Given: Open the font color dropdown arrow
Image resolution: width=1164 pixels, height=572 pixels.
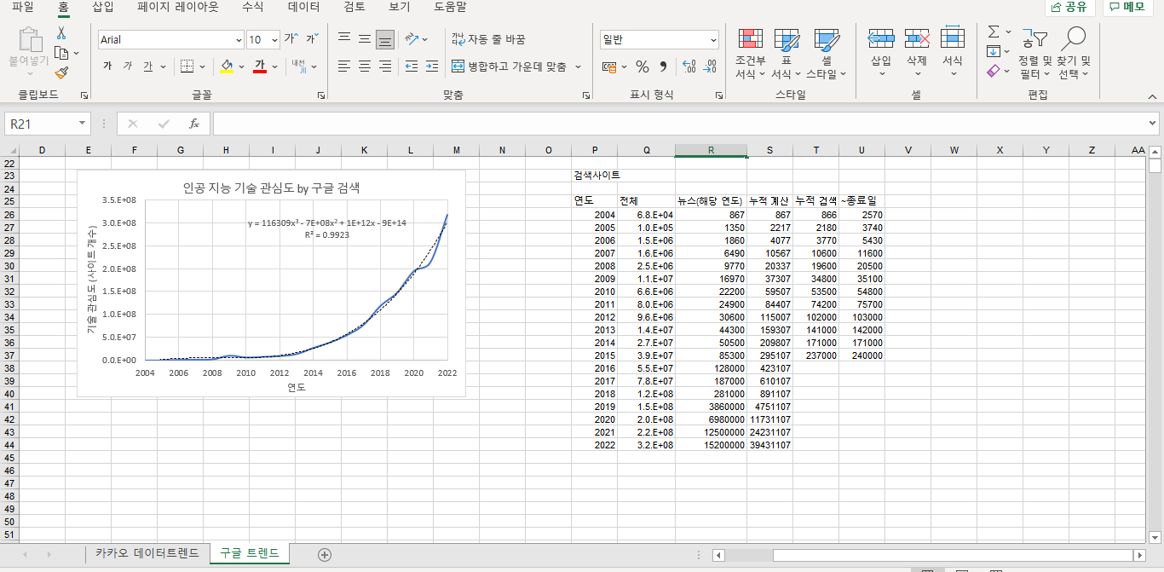Looking at the screenshot, I should coord(275,66).
